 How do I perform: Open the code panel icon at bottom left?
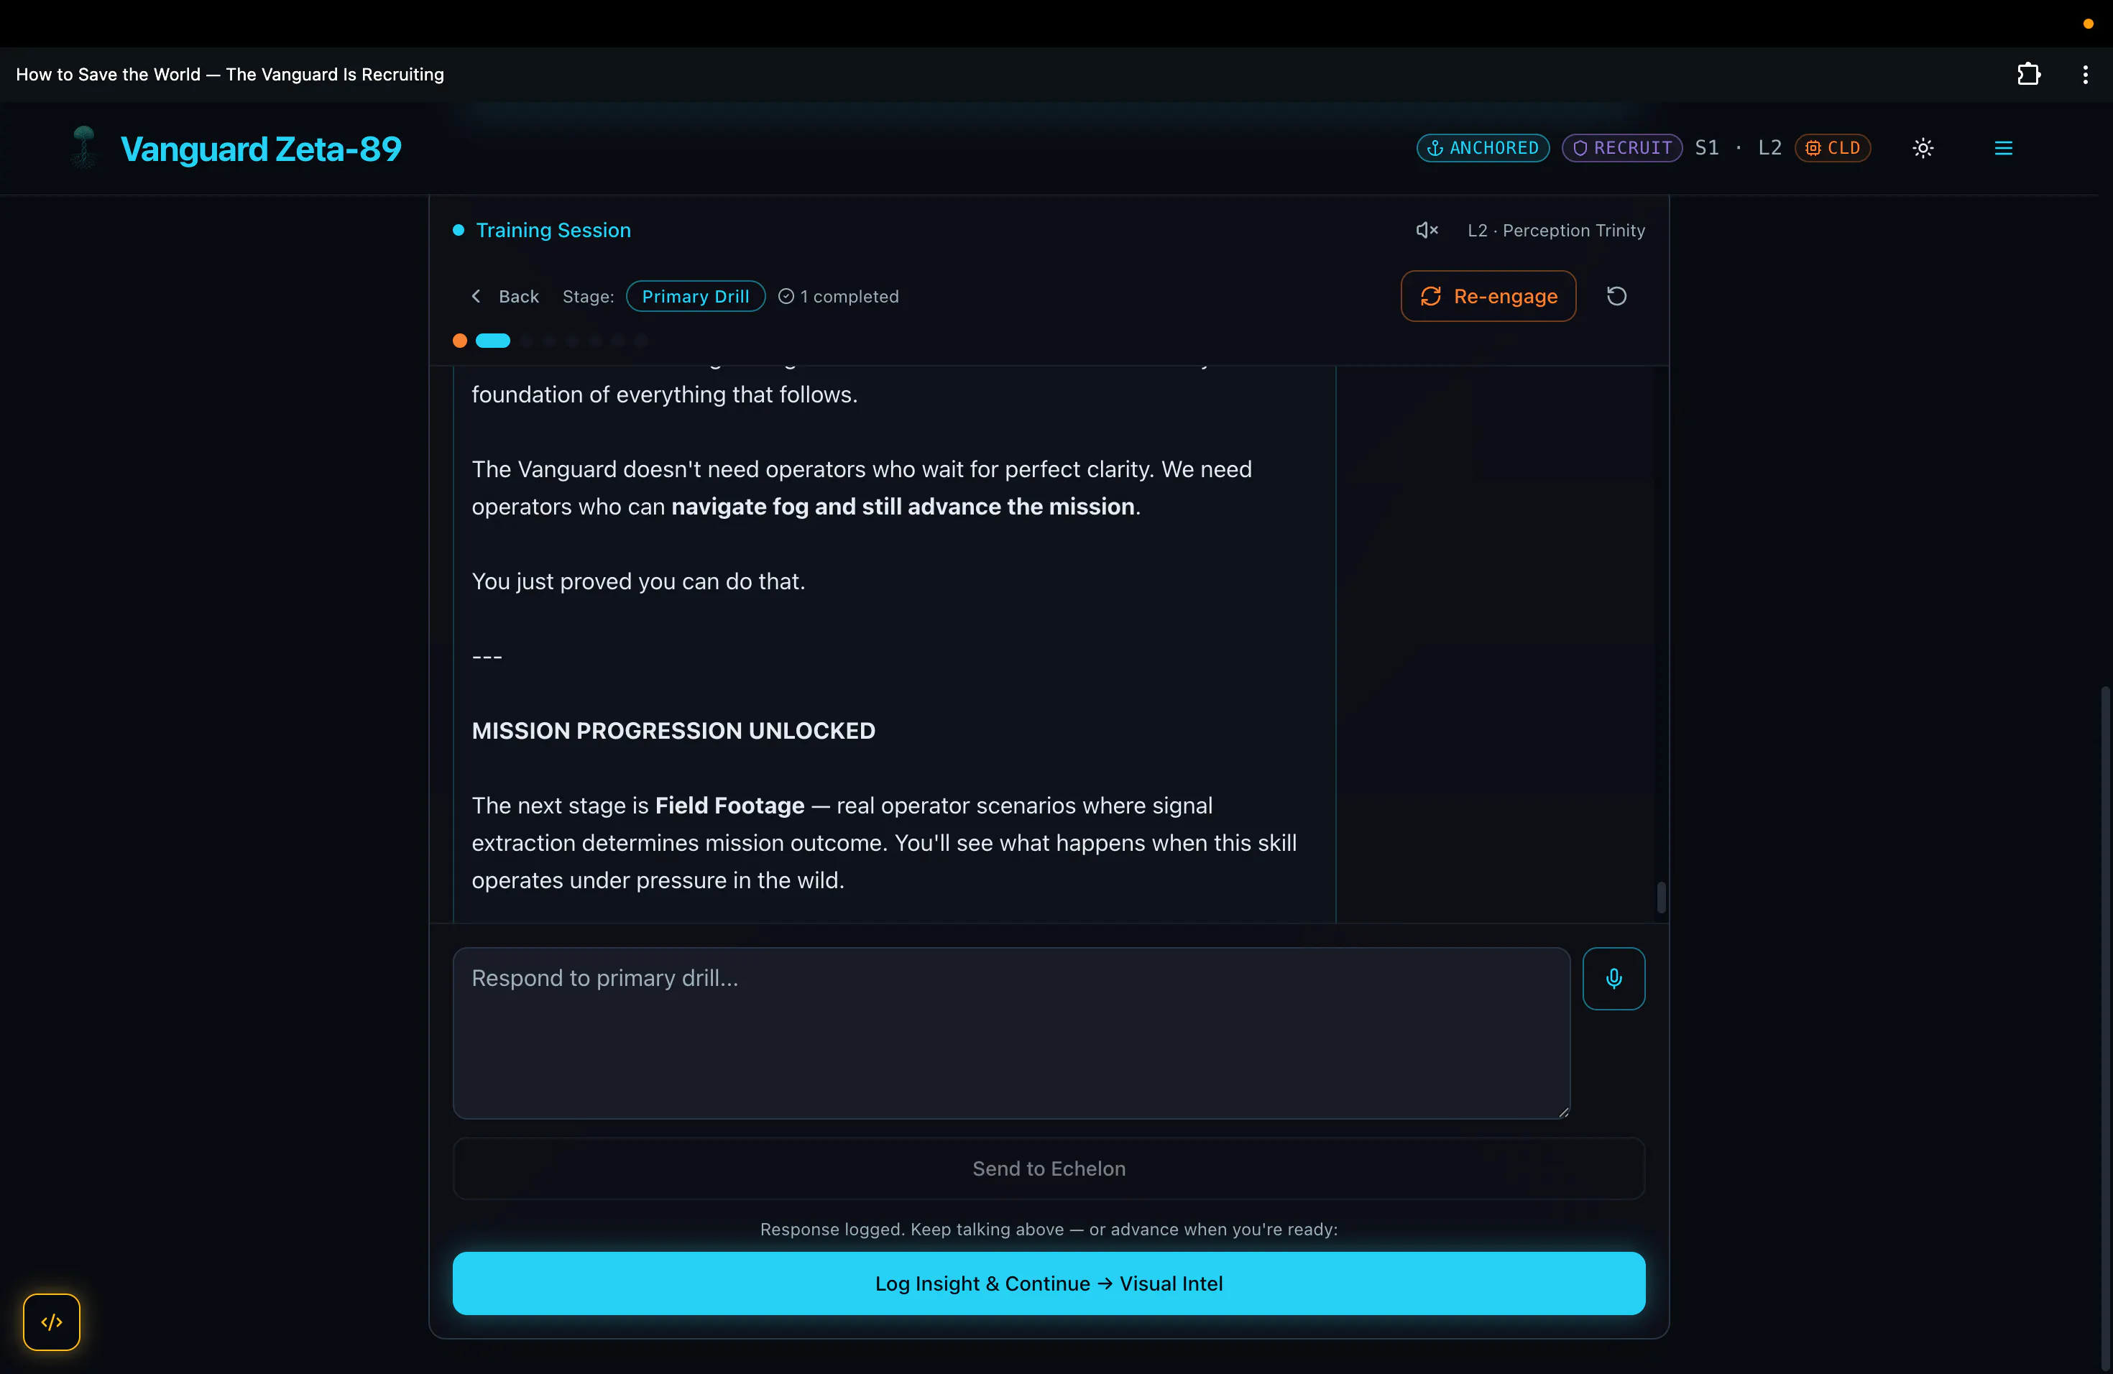(x=52, y=1322)
